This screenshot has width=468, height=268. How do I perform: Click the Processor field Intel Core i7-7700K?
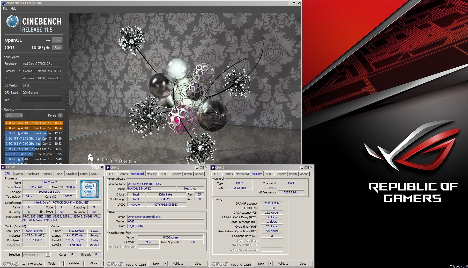[42, 64]
